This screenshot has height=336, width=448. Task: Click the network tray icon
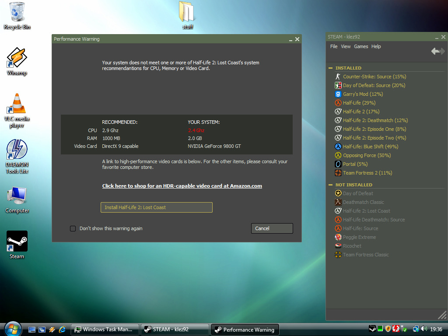416,329
